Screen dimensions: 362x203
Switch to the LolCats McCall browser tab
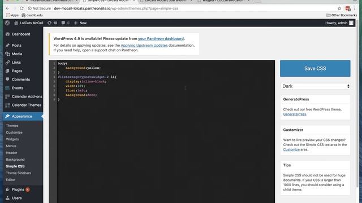click(166, 1)
